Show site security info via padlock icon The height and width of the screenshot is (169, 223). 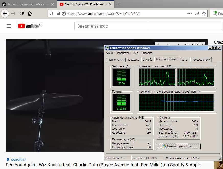pos(58,14)
